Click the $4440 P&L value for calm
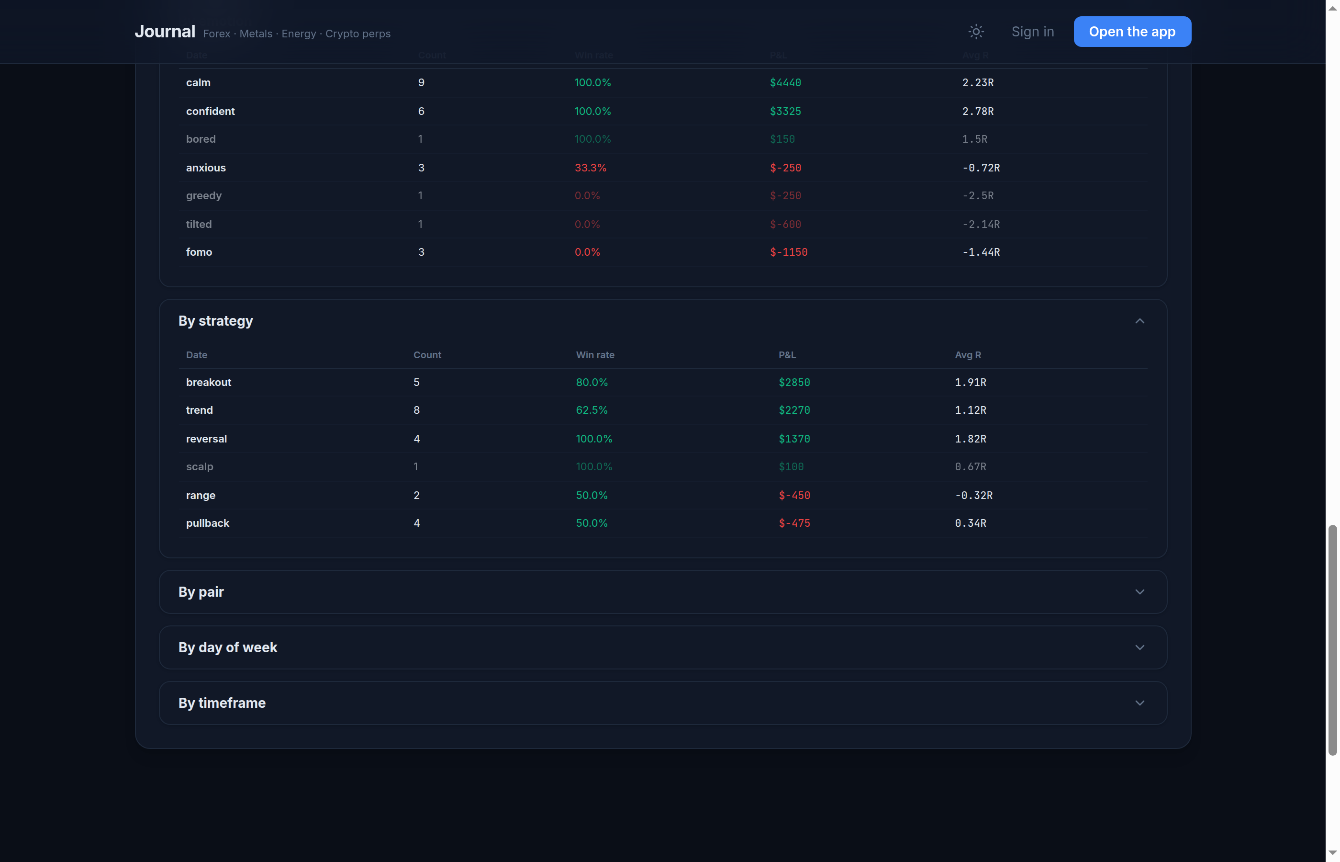Screen dimensions: 1340x862 pyautogui.click(x=785, y=83)
